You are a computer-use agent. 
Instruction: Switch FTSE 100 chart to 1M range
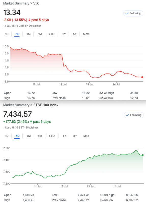click(29, 136)
